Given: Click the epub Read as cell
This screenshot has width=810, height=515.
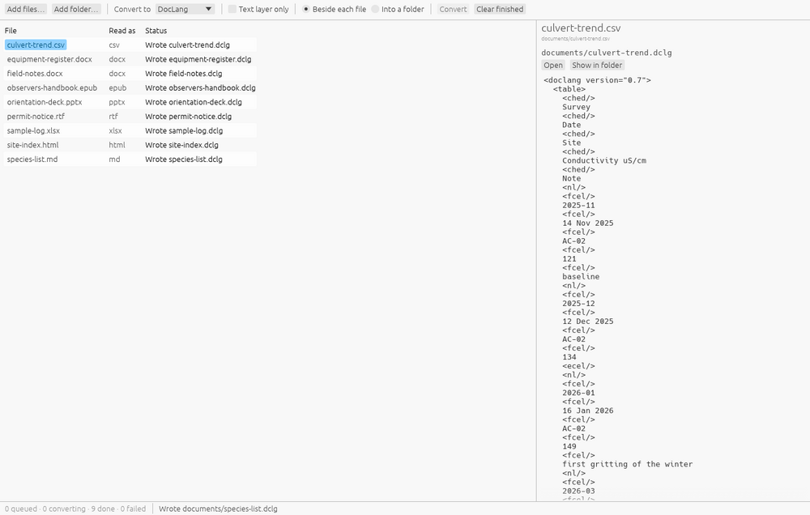Looking at the screenshot, I should (x=117, y=87).
